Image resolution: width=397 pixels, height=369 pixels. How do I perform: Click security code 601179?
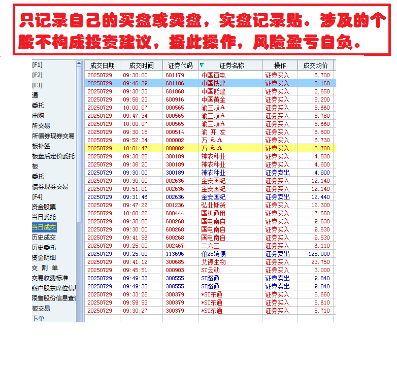click(175, 75)
